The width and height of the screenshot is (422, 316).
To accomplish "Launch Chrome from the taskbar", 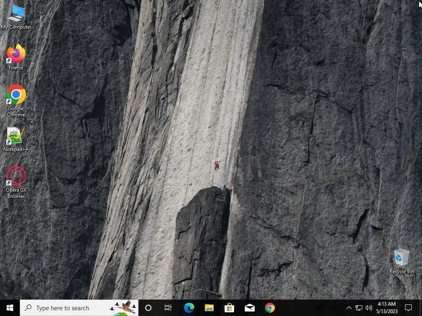I will [x=270, y=308].
